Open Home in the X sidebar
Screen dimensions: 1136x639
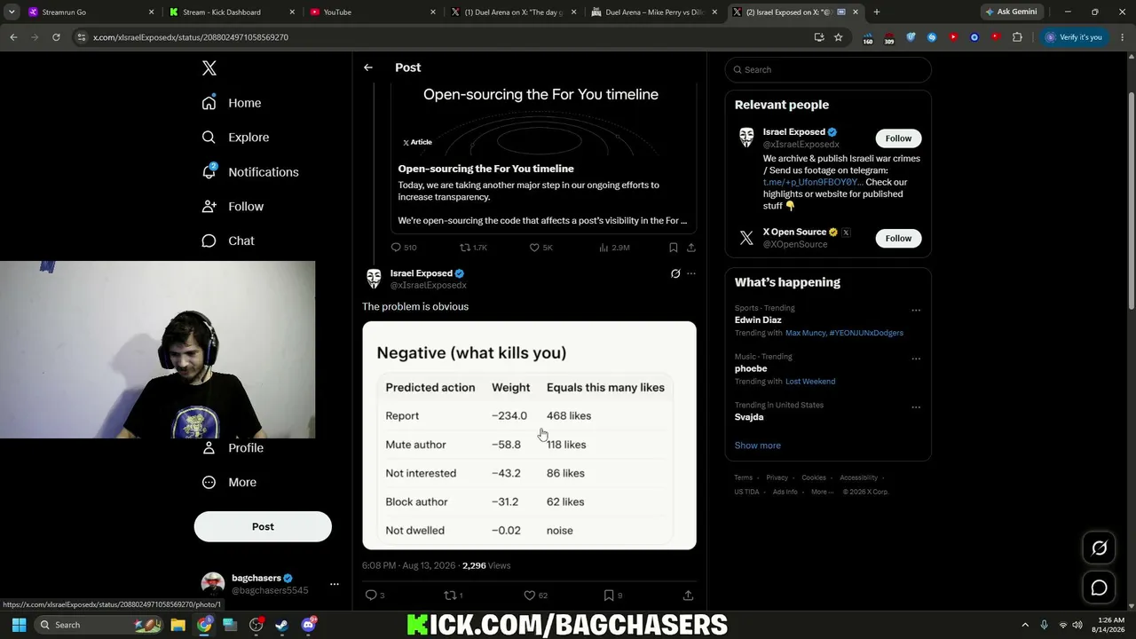coord(232,103)
